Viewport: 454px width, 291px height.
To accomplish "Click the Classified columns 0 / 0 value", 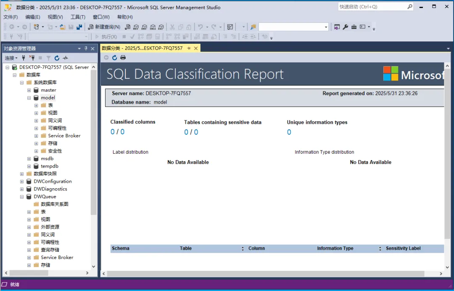I will (118, 132).
